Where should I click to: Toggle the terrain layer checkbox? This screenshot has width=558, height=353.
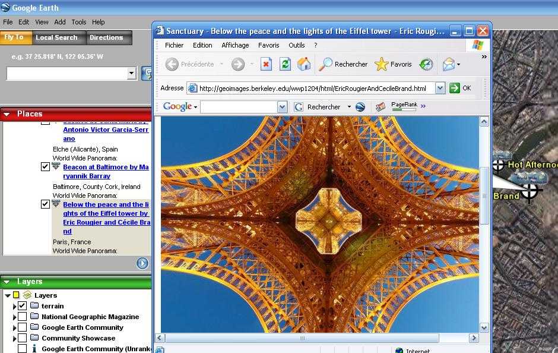[22, 306]
